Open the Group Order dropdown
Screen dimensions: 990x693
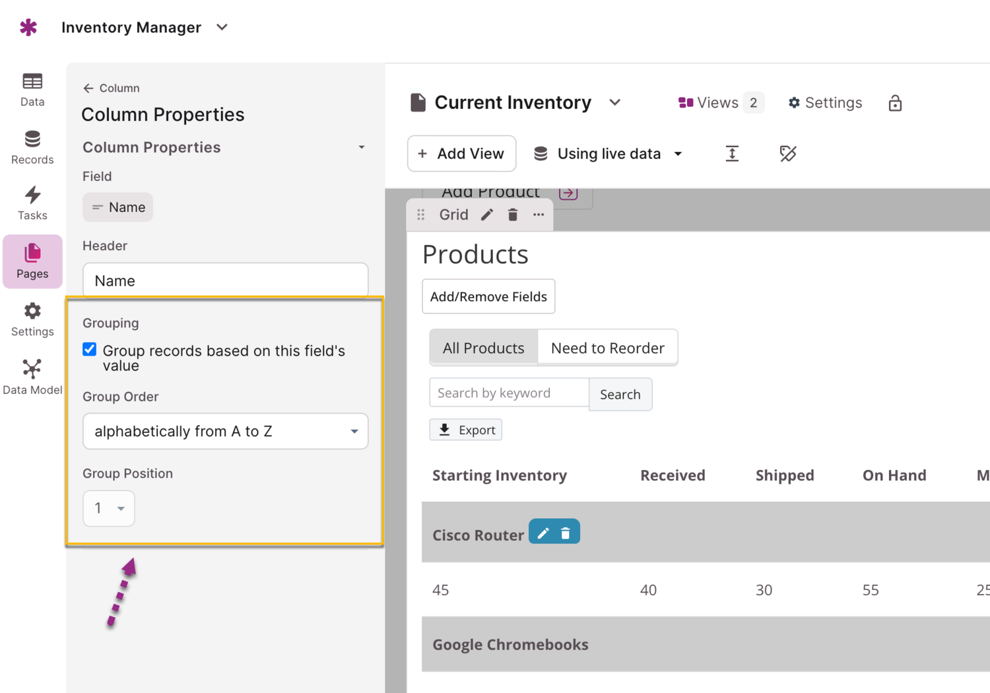click(x=225, y=432)
